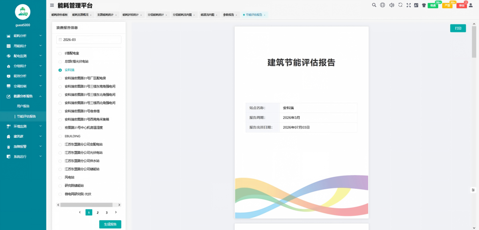
Task: Open the orange 严重 alarm badge
Action: pos(447,5)
